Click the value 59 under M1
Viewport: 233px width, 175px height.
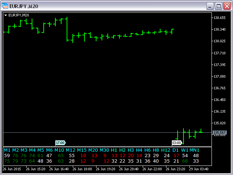point(7,156)
